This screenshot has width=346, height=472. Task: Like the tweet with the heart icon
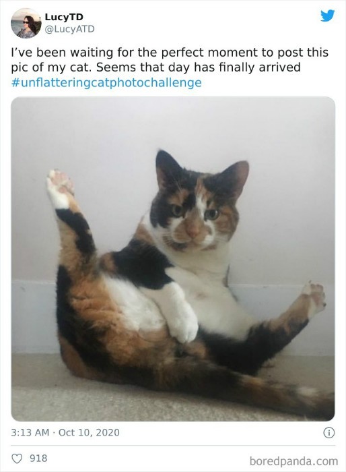tap(17, 459)
